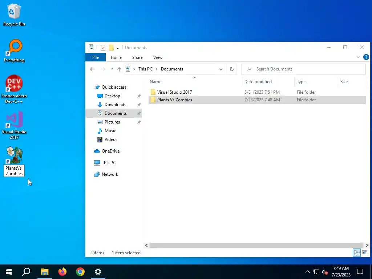Click 'This PC' in the address bar
The height and width of the screenshot is (279, 372).
pos(145,69)
